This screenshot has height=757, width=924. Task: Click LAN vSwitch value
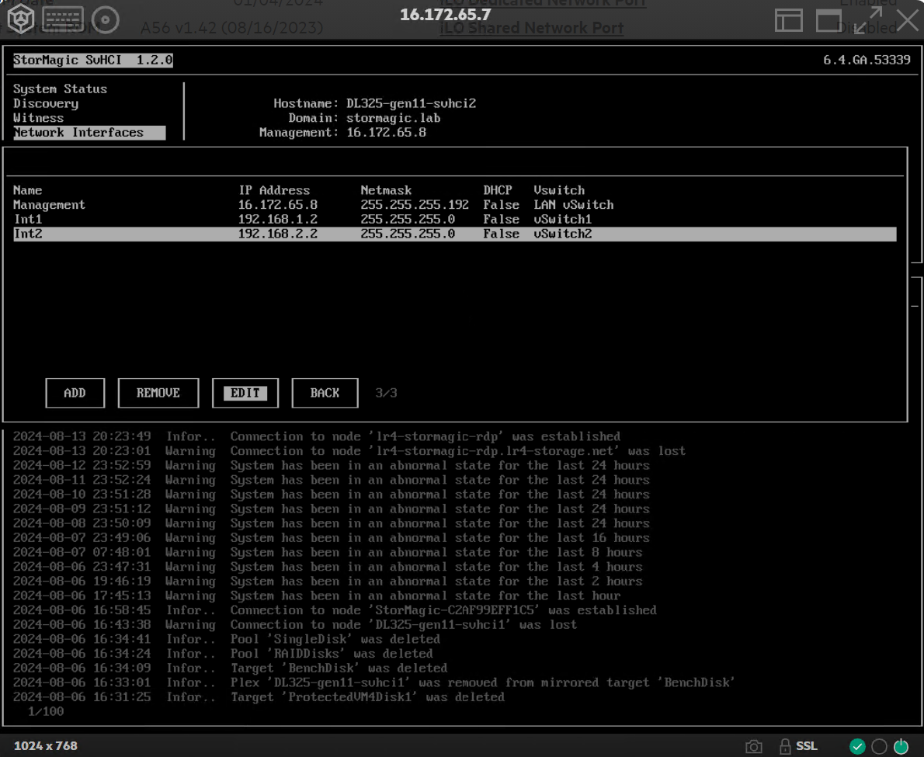(x=573, y=205)
